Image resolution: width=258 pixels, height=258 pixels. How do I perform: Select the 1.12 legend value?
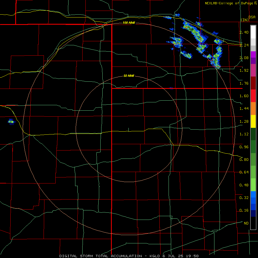click(244, 134)
